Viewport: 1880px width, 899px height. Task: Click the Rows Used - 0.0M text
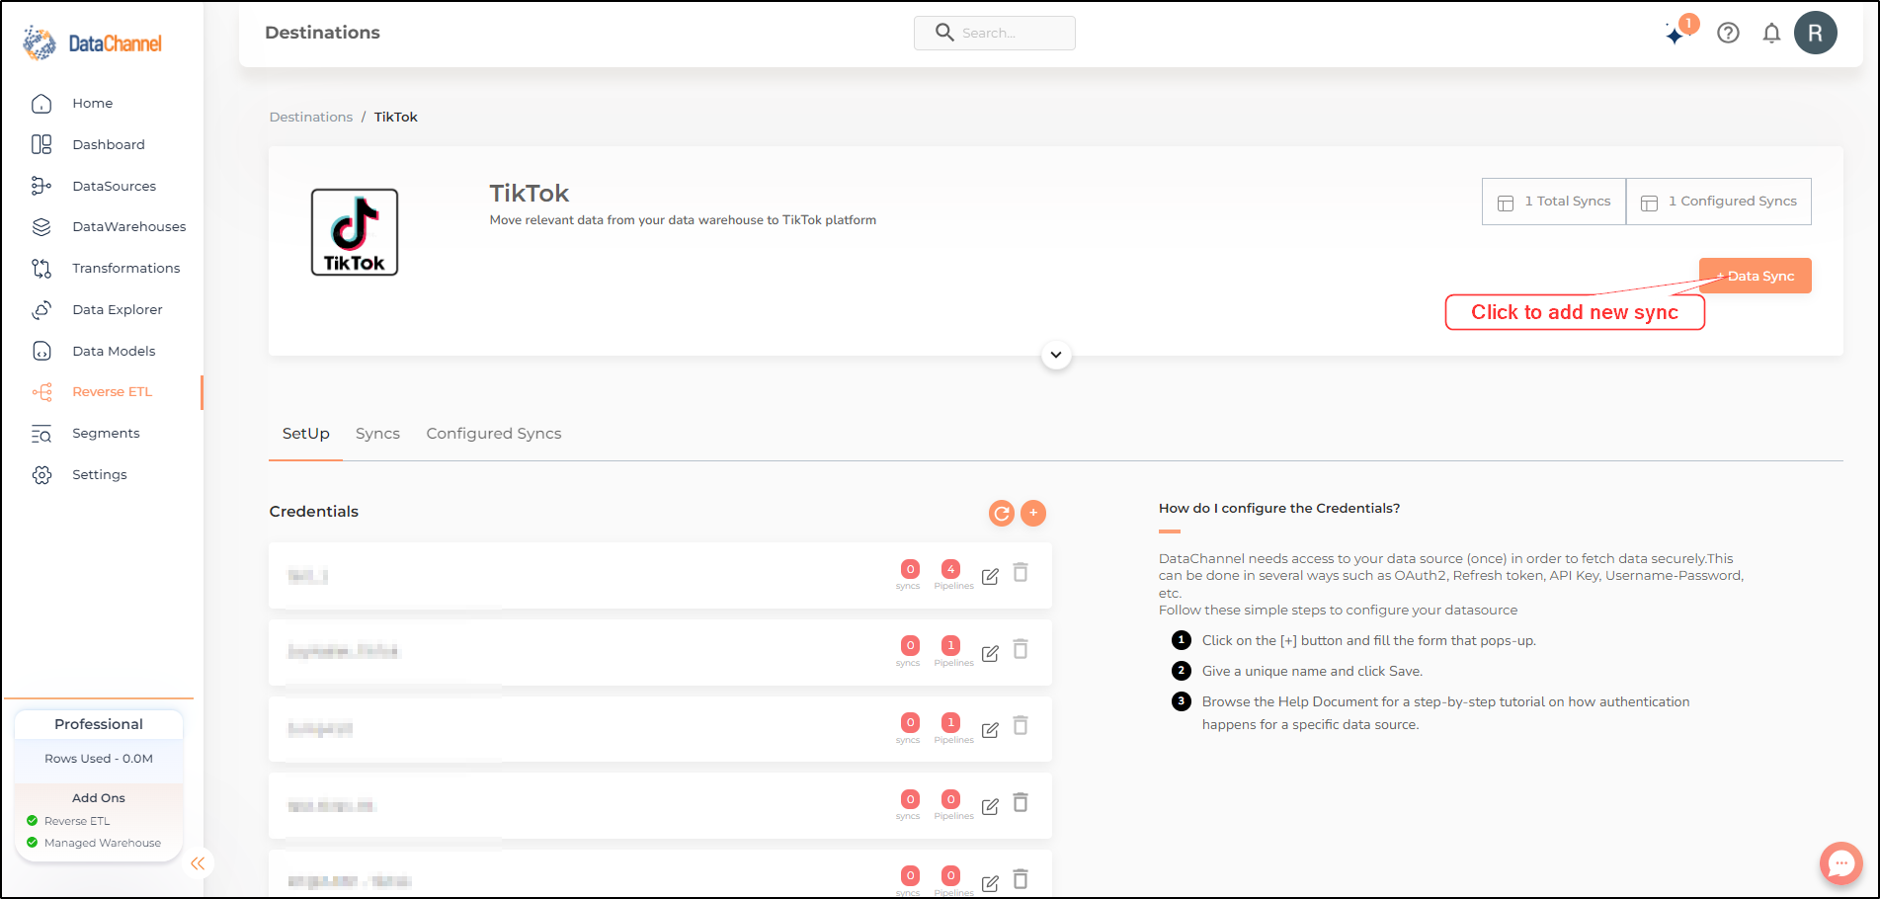[99, 759]
